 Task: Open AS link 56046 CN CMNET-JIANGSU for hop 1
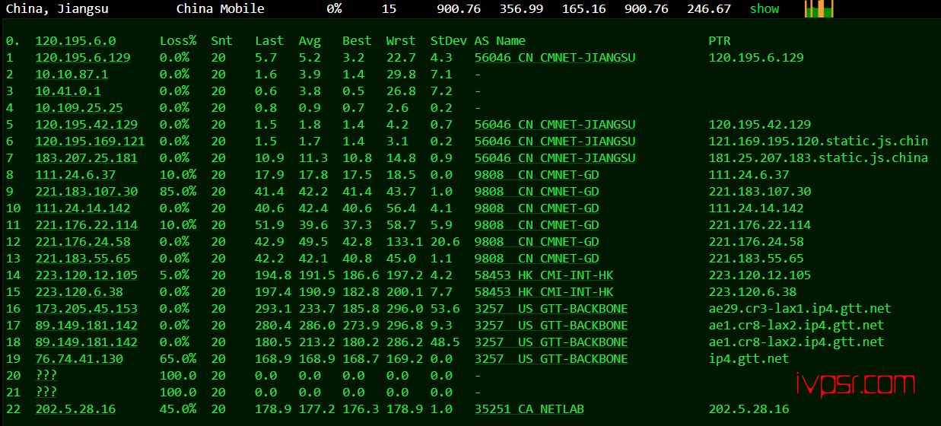[x=555, y=58]
